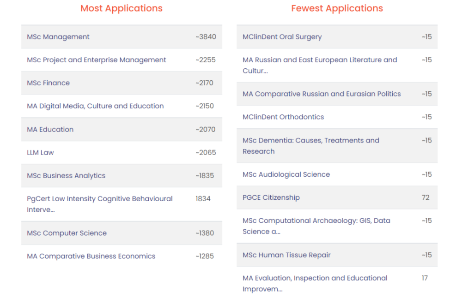Select the MSc Computer Science row
The image size is (462, 298).
coord(122,233)
